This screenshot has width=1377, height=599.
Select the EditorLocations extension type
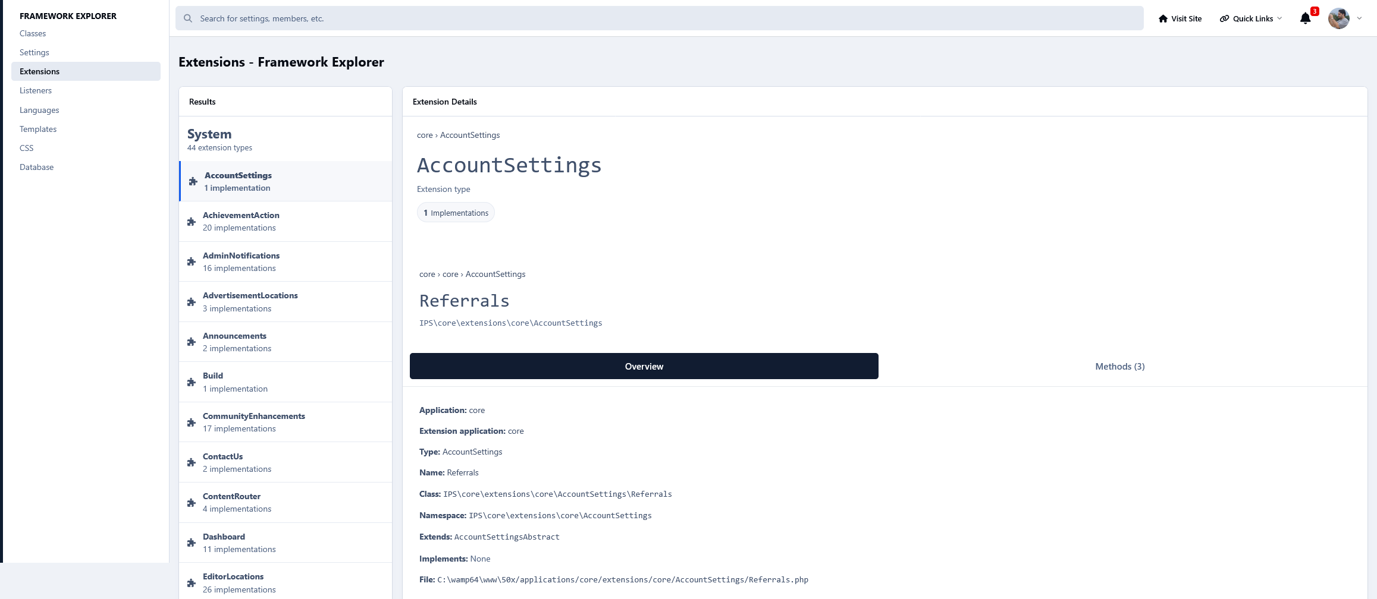tap(286, 581)
